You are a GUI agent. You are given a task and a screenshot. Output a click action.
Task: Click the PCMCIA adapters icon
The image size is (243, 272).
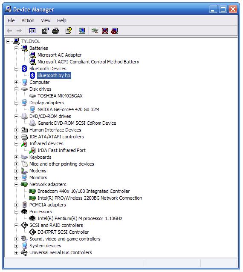point(24,205)
